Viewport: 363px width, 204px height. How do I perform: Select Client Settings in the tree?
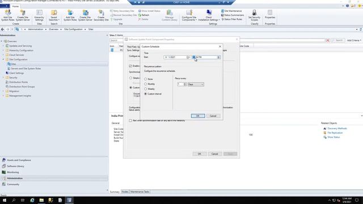pyautogui.click(x=16, y=73)
